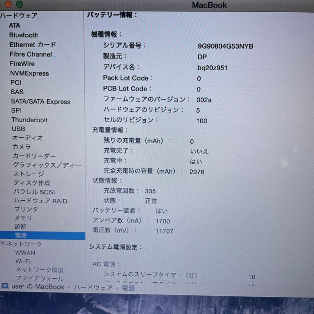Click hardware revision value 5
The width and height of the screenshot is (314, 314).
(x=198, y=110)
